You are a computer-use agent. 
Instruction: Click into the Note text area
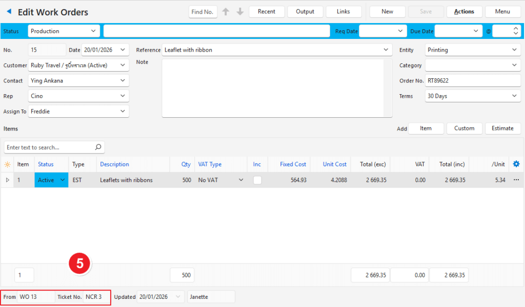(x=273, y=88)
